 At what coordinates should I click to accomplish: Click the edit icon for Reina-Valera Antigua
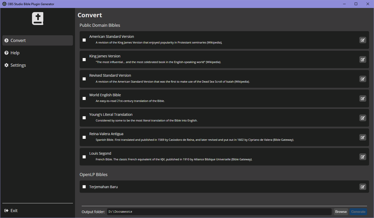(363, 137)
